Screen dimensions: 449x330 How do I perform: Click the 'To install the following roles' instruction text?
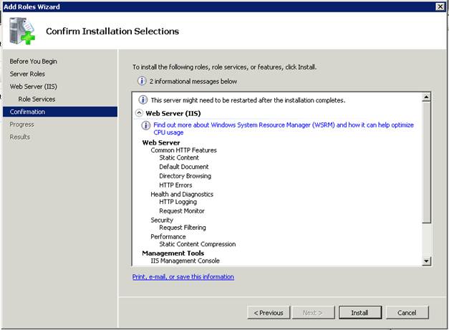pyautogui.click(x=225, y=67)
